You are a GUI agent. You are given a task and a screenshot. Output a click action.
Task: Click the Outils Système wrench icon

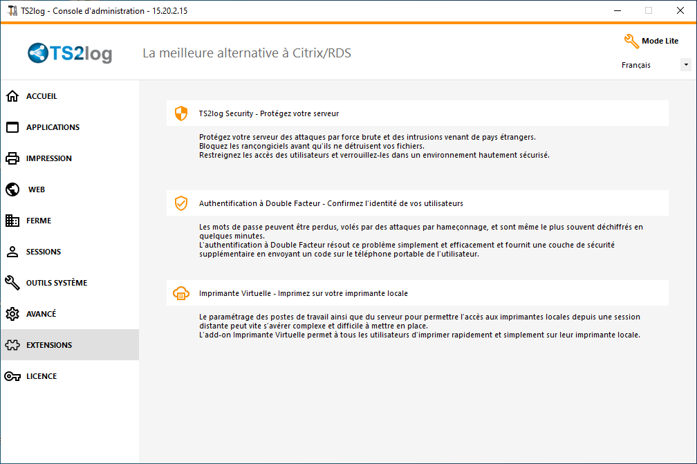point(12,283)
